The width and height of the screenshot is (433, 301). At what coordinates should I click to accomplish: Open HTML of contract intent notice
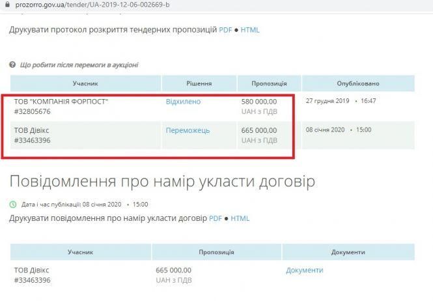[240, 218]
